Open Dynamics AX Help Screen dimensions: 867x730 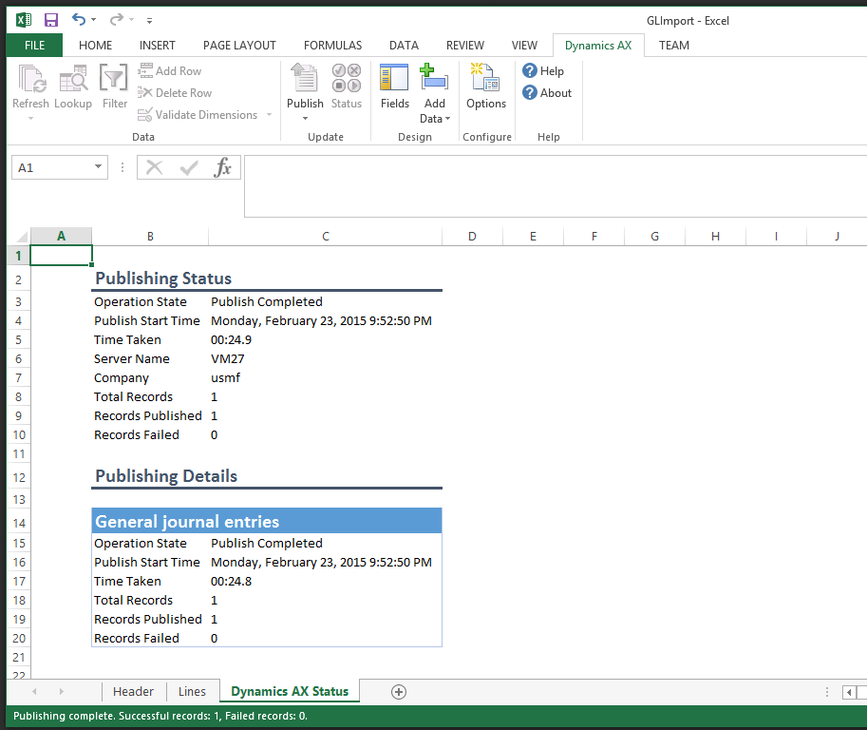[x=543, y=71]
